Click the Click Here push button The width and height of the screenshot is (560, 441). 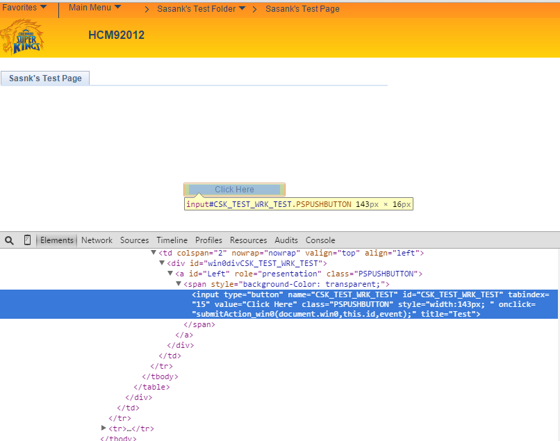click(234, 190)
